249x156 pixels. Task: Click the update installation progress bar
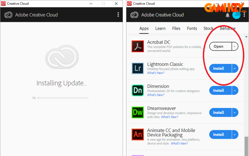tap(63, 98)
